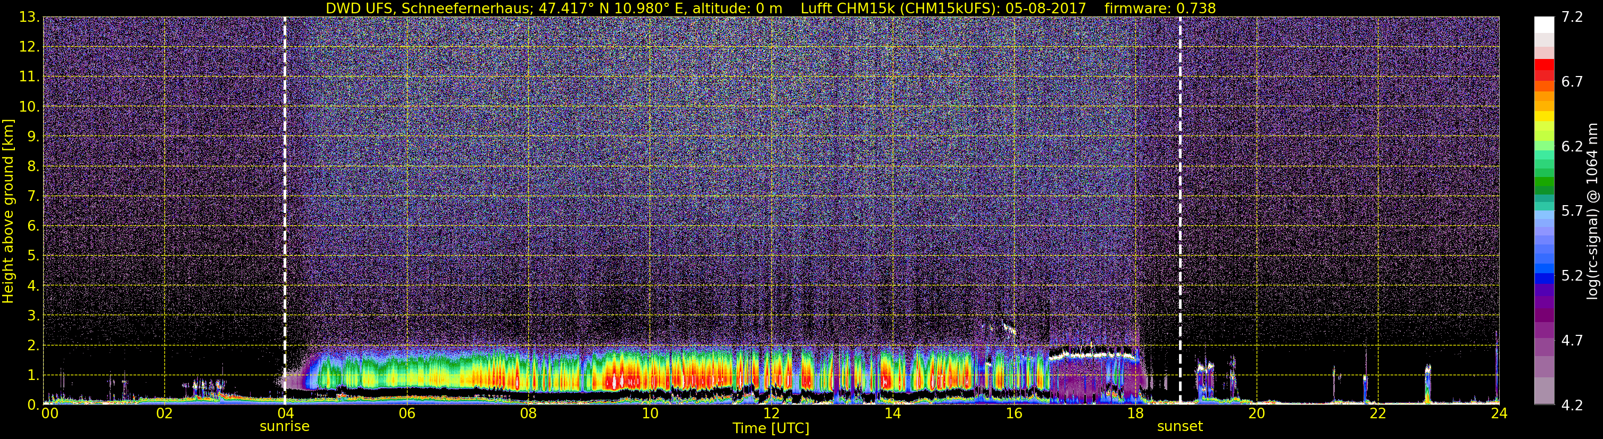
Task: Click the colorbar value '6.2'
Action: pos(1572,146)
